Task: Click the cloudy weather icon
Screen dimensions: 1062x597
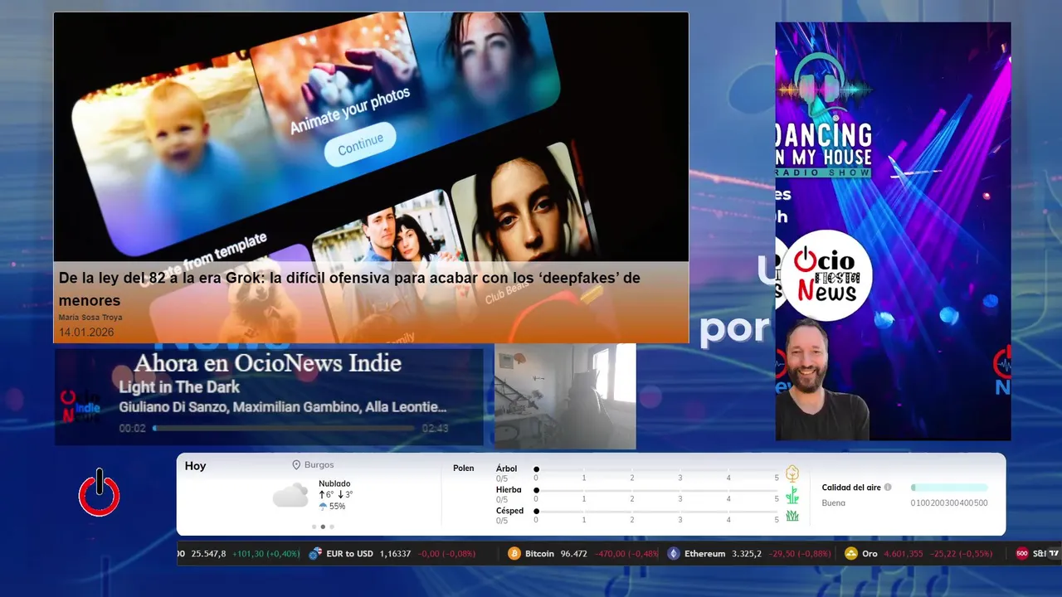Action: tap(290, 496)
